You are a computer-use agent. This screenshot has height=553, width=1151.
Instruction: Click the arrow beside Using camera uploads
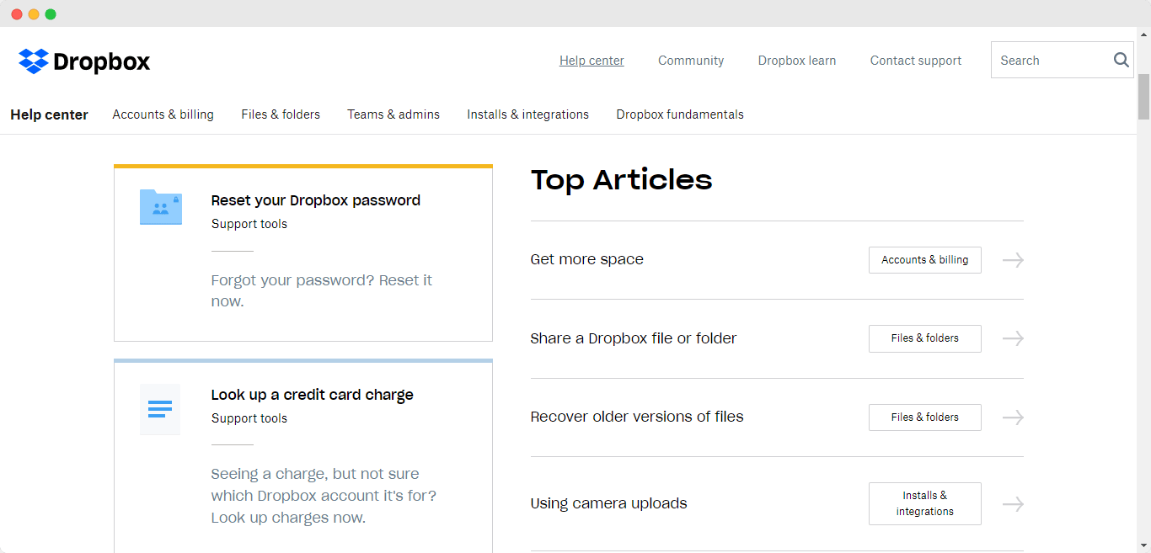[x=1012, y=503]
